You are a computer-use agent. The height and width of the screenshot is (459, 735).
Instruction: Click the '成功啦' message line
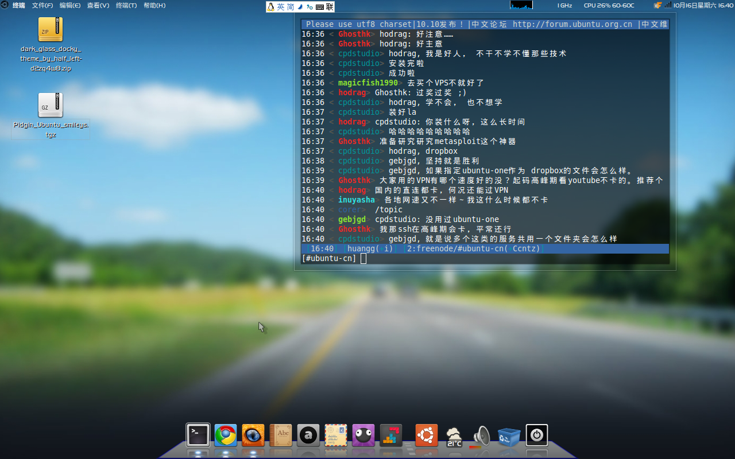point(402,73)
